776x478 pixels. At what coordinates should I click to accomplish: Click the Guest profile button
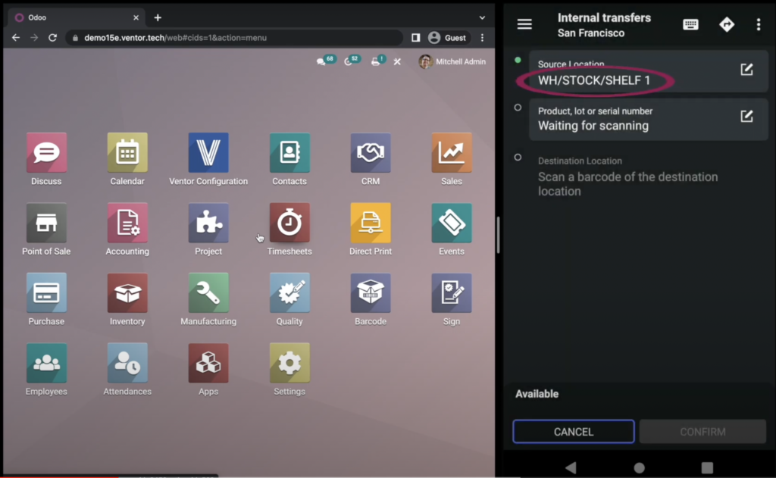coord(447,38)
